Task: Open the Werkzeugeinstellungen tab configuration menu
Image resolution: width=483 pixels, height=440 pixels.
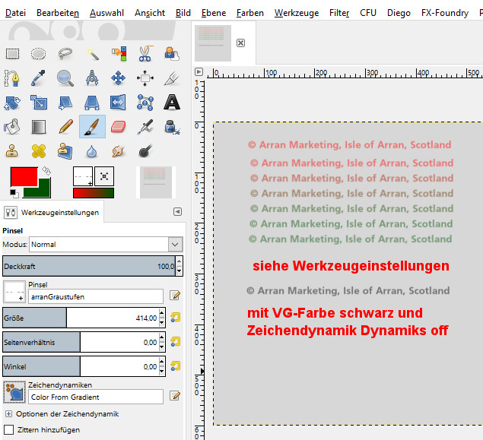Action: [177, 212]
